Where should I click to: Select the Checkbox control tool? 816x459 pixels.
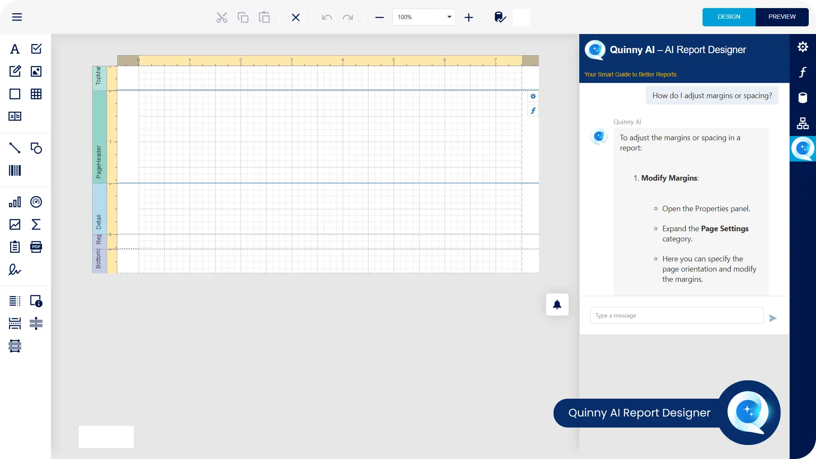[x=36, y=49]
